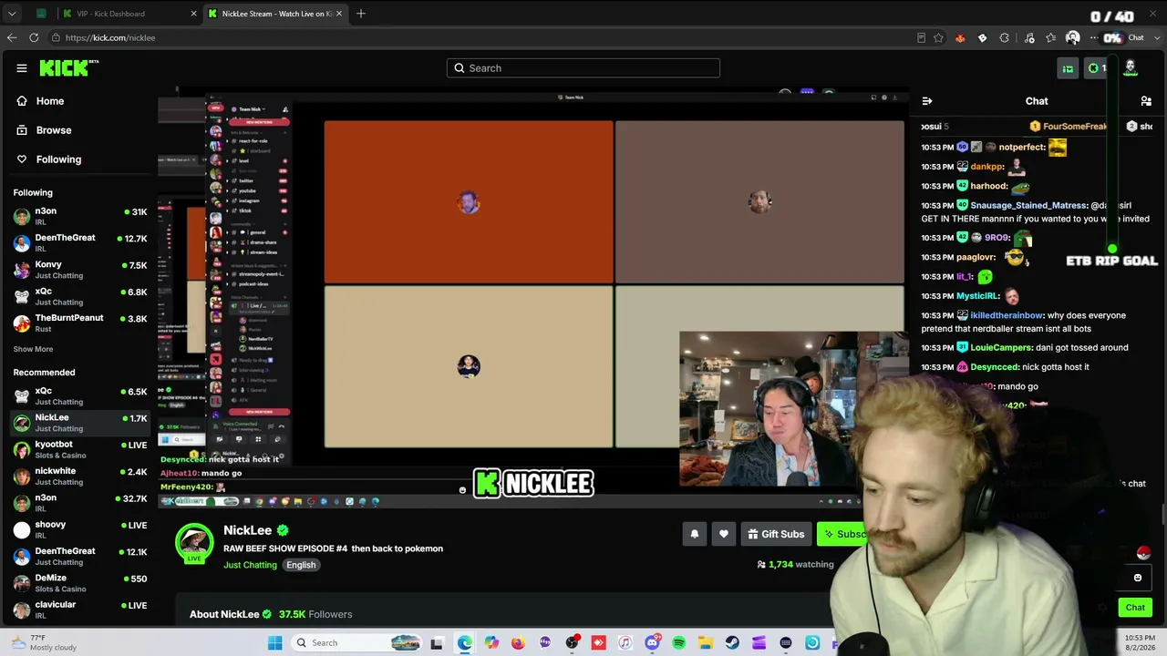The image size is (1167, 656).
Task: Send message with green Chat button
Action: [x=1135, y=608]
